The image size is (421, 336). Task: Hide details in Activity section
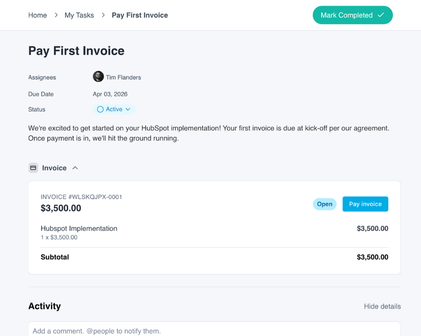[x=382, y=306]
